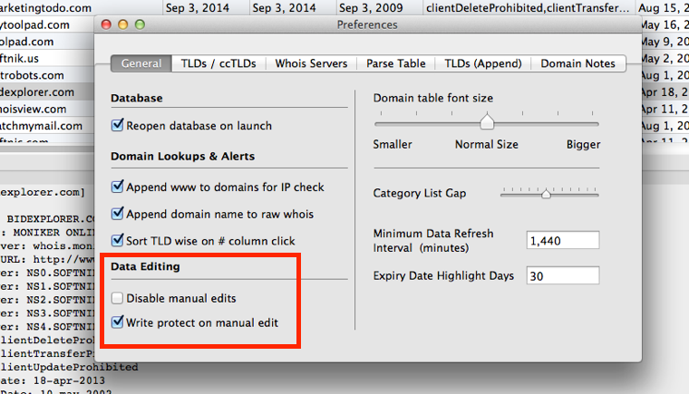Minimize Preferences with the yellow button
This screenshot has width=689, height=394.
coord(123,24)
